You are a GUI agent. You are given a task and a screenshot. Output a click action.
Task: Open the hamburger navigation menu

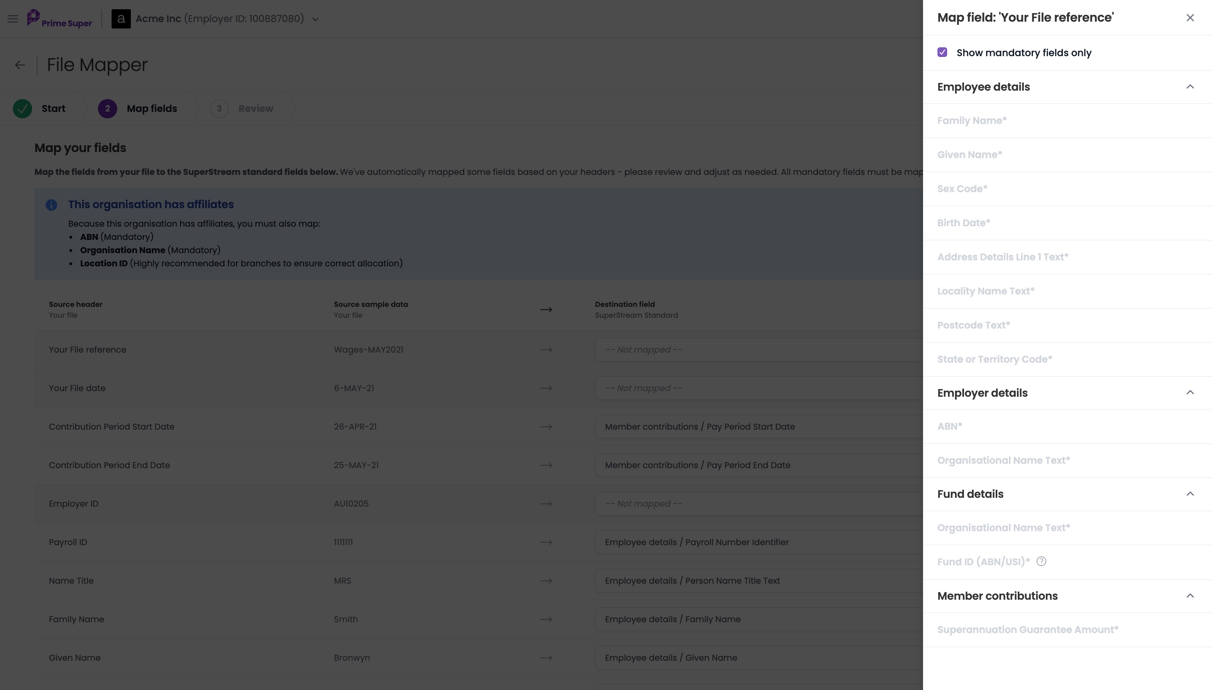coord(13,19)
